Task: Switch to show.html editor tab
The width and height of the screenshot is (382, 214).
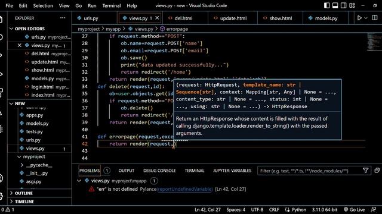Action: 280,18
